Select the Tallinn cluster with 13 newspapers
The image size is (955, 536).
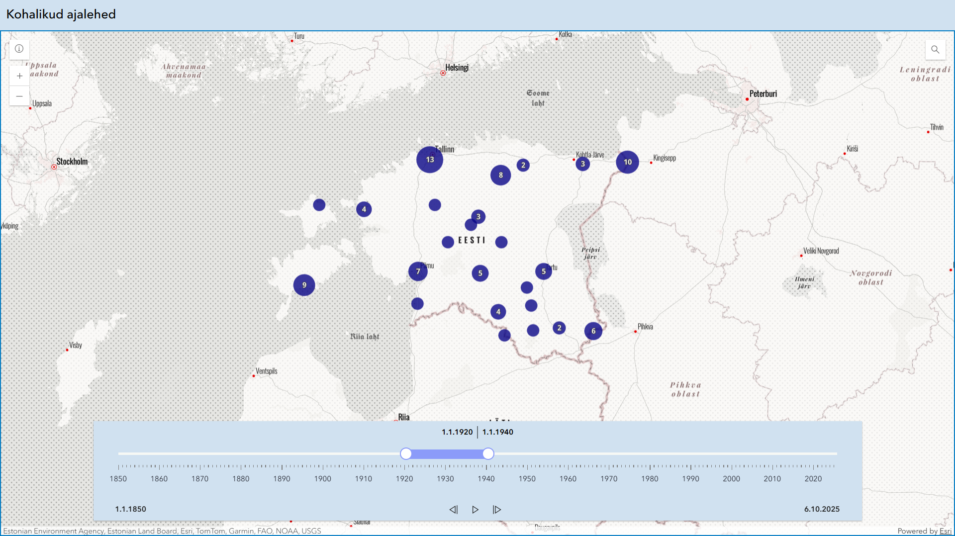click(x=430, y=160)
